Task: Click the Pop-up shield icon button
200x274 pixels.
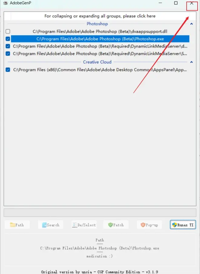Action: (x=149, y=225)
